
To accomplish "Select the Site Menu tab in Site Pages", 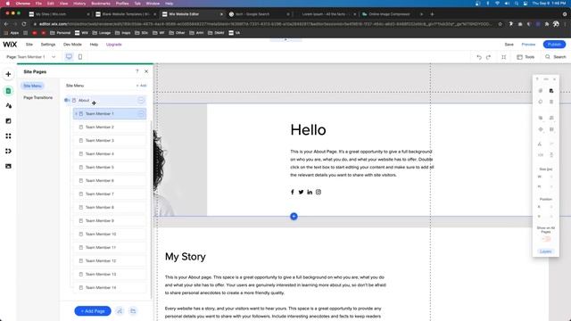I will [32, 86].
